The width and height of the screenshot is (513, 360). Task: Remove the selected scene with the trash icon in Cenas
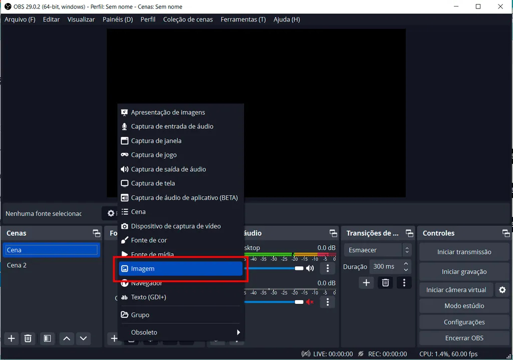[28, 338]
